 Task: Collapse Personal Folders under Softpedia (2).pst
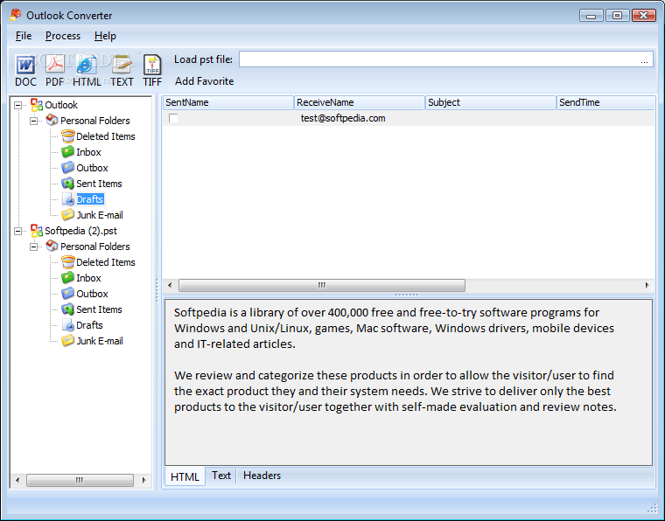point(33,247)
